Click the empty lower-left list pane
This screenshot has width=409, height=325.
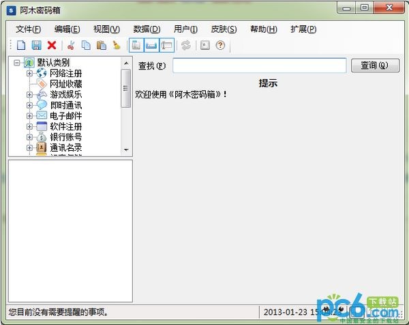tap(70, 231)
